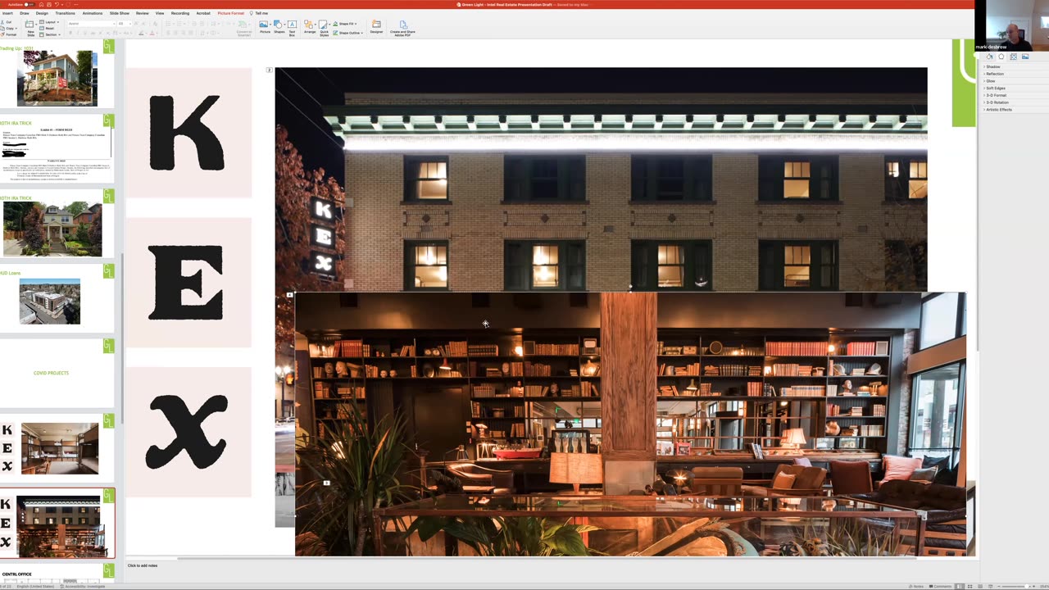Open the Shape Outline dropdown
The width and height of the screenshot is (1049, 590).
tap(348, 33)
